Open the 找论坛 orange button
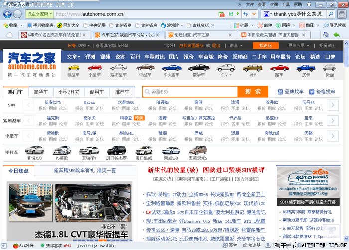This screenshot has height=250, width=349. coord(265,45)
